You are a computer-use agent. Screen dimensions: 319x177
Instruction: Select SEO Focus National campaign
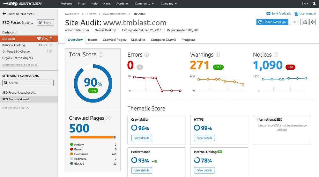pyautogui.click(x=29, y=99)
